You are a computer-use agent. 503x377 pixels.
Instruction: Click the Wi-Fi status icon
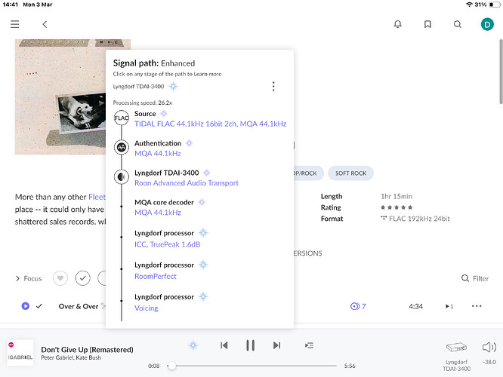click(x=469, y=5)
